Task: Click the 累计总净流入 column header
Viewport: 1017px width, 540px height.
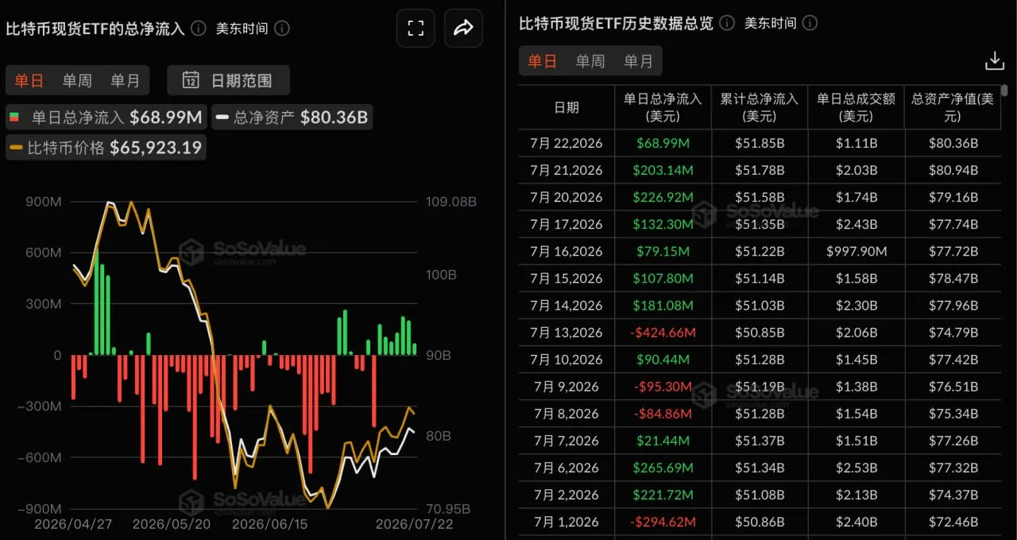Action: (x=760, y=107)
